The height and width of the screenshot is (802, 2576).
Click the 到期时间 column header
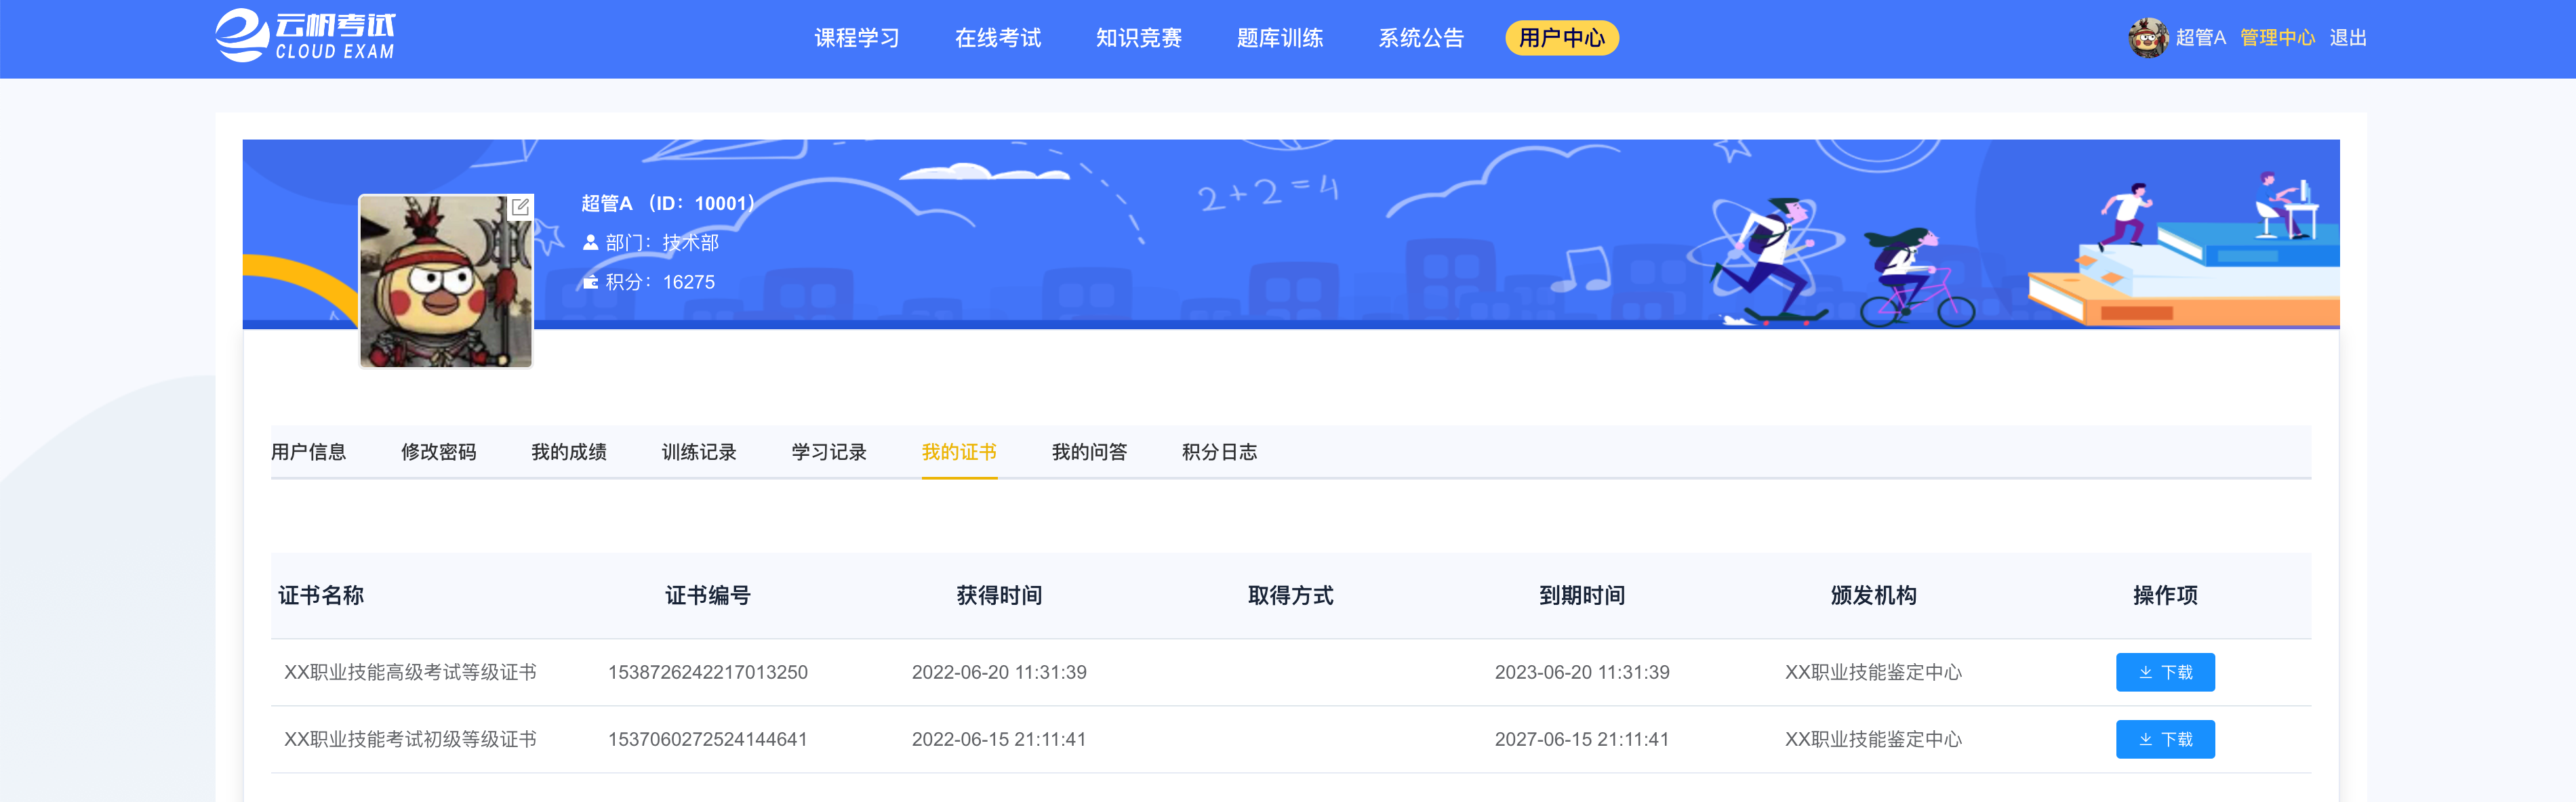[x=1582, y=595]
